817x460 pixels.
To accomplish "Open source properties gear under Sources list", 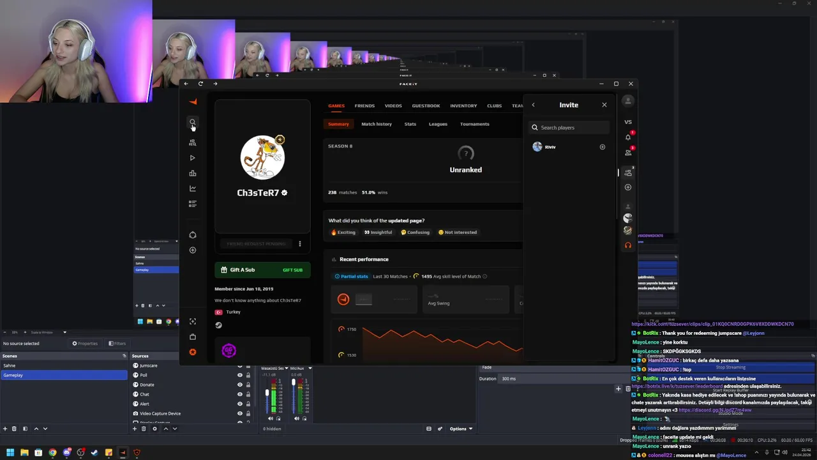I will (x=154, y=429).
